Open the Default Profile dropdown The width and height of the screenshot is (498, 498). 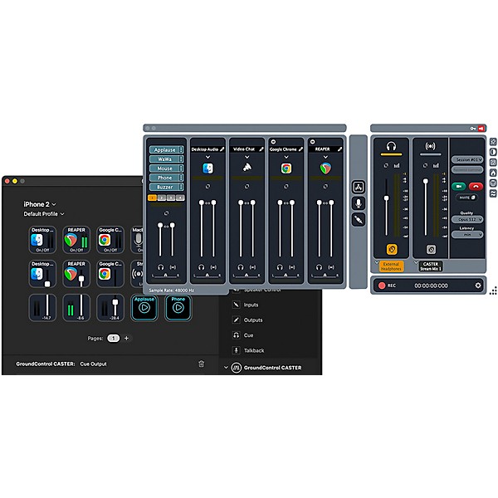(44, 214)
